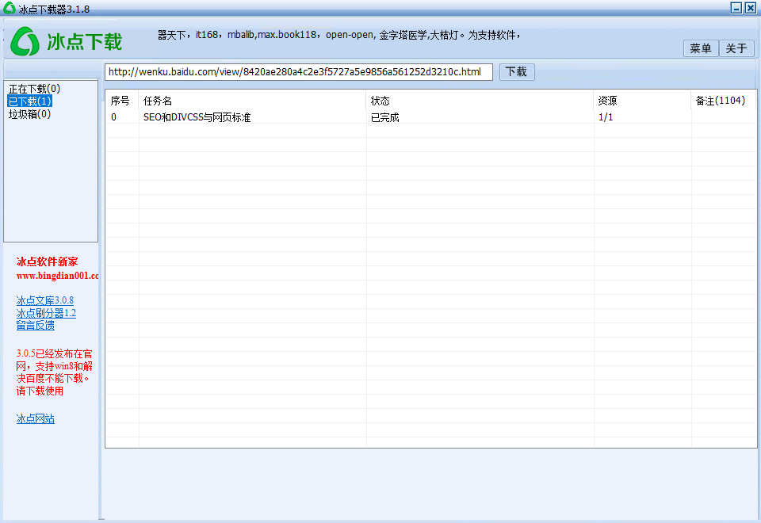Image resolution: width=761 pixels, height=523 pixels.
Task: Click the 留言反馈 feedback link
Action: 35,325
